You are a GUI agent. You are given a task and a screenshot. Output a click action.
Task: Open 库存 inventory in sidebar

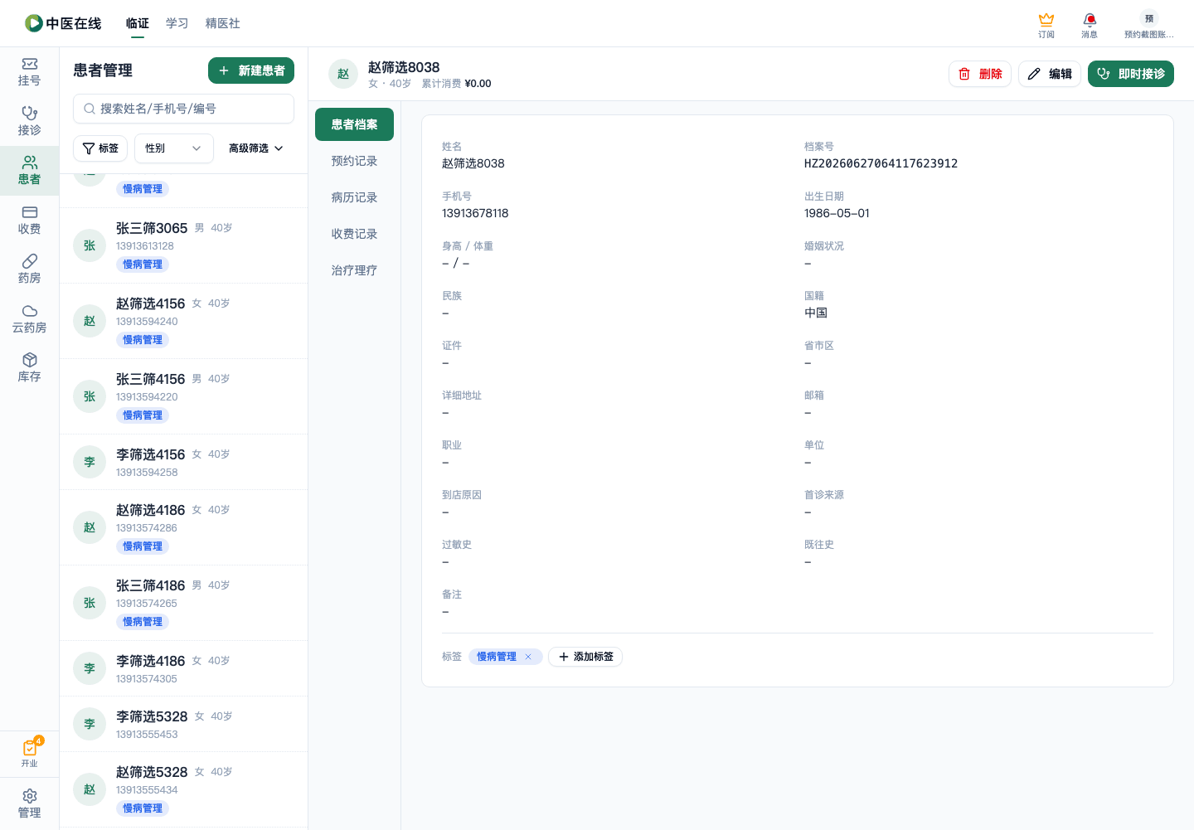29,368
